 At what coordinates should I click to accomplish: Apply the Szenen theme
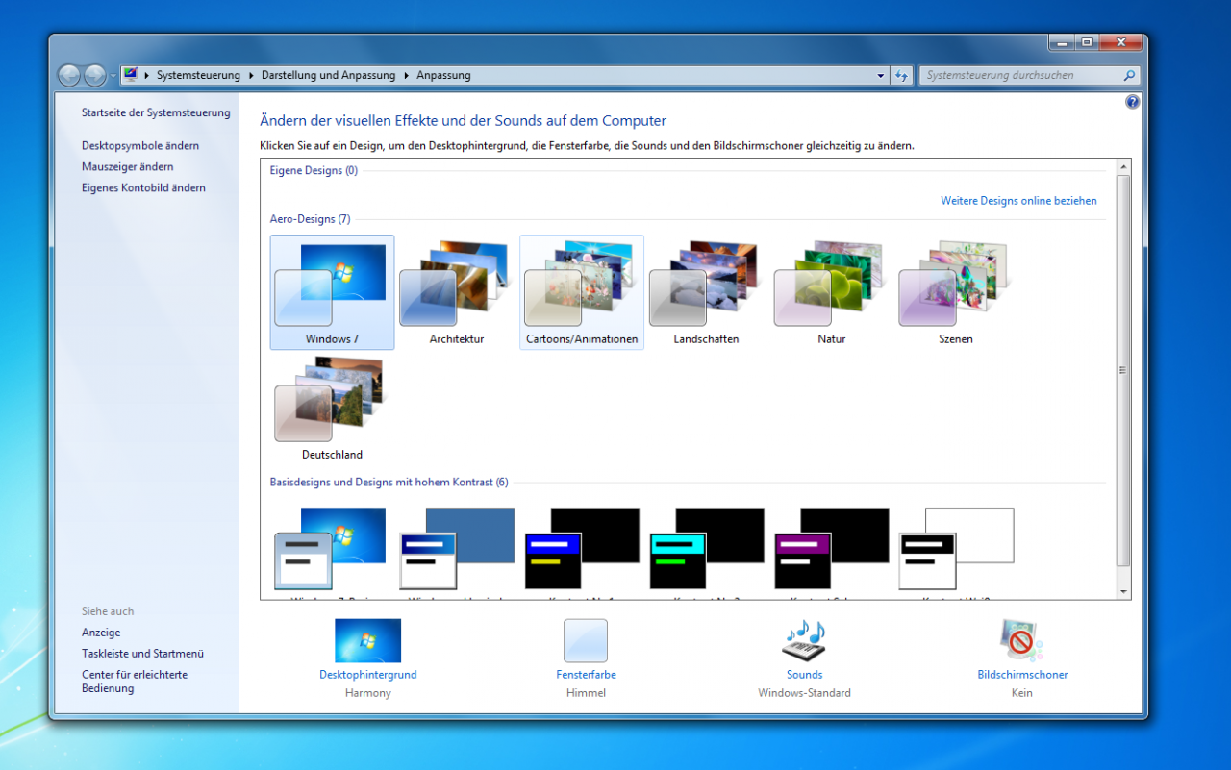click(956, 292)
